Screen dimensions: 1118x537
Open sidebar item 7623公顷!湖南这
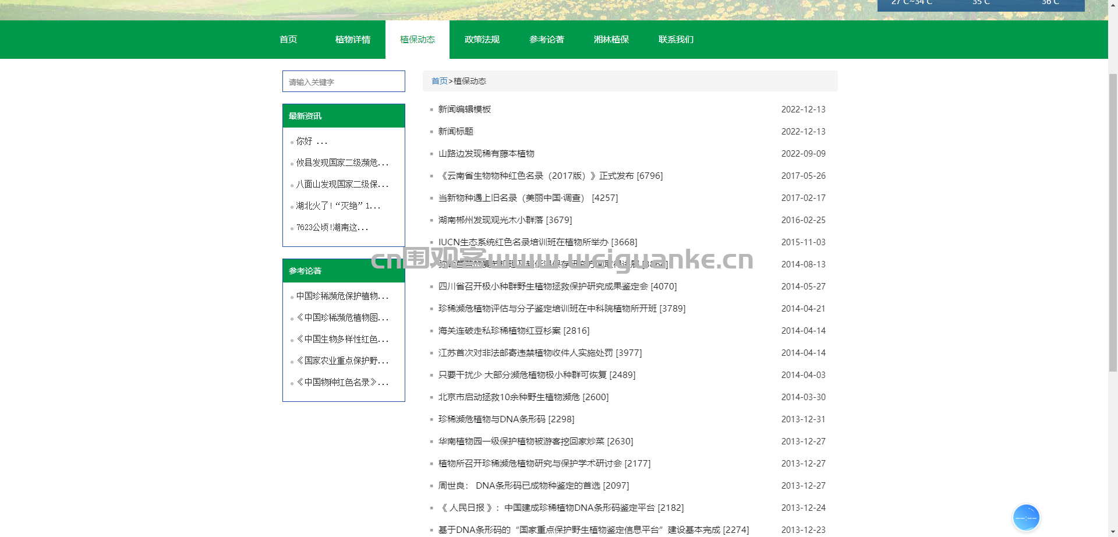[332, 228]
